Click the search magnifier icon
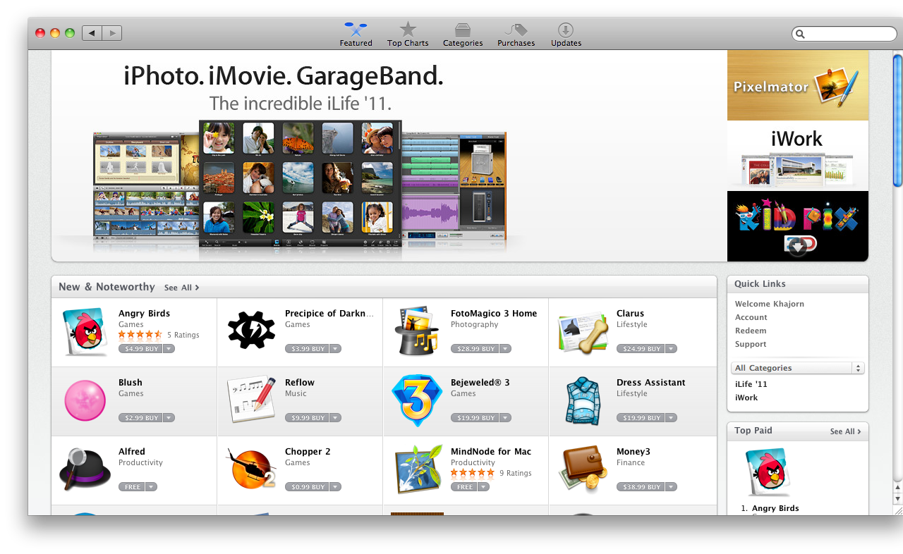 click(x=800, y=34)
